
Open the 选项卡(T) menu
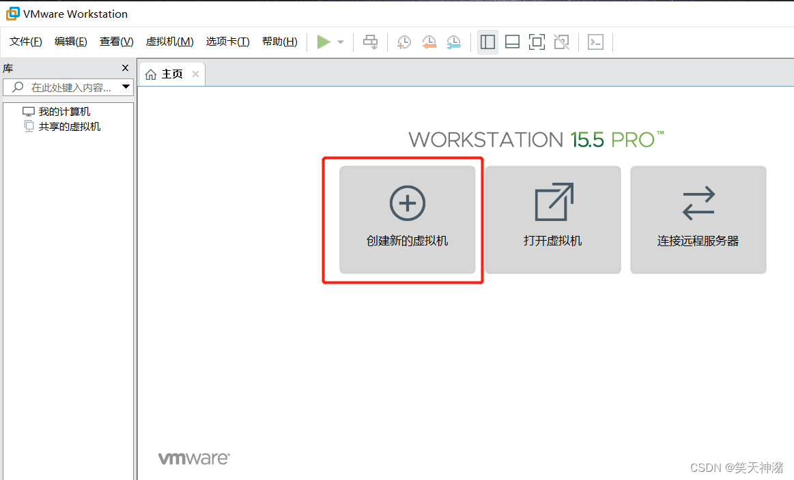click(228, 42)
